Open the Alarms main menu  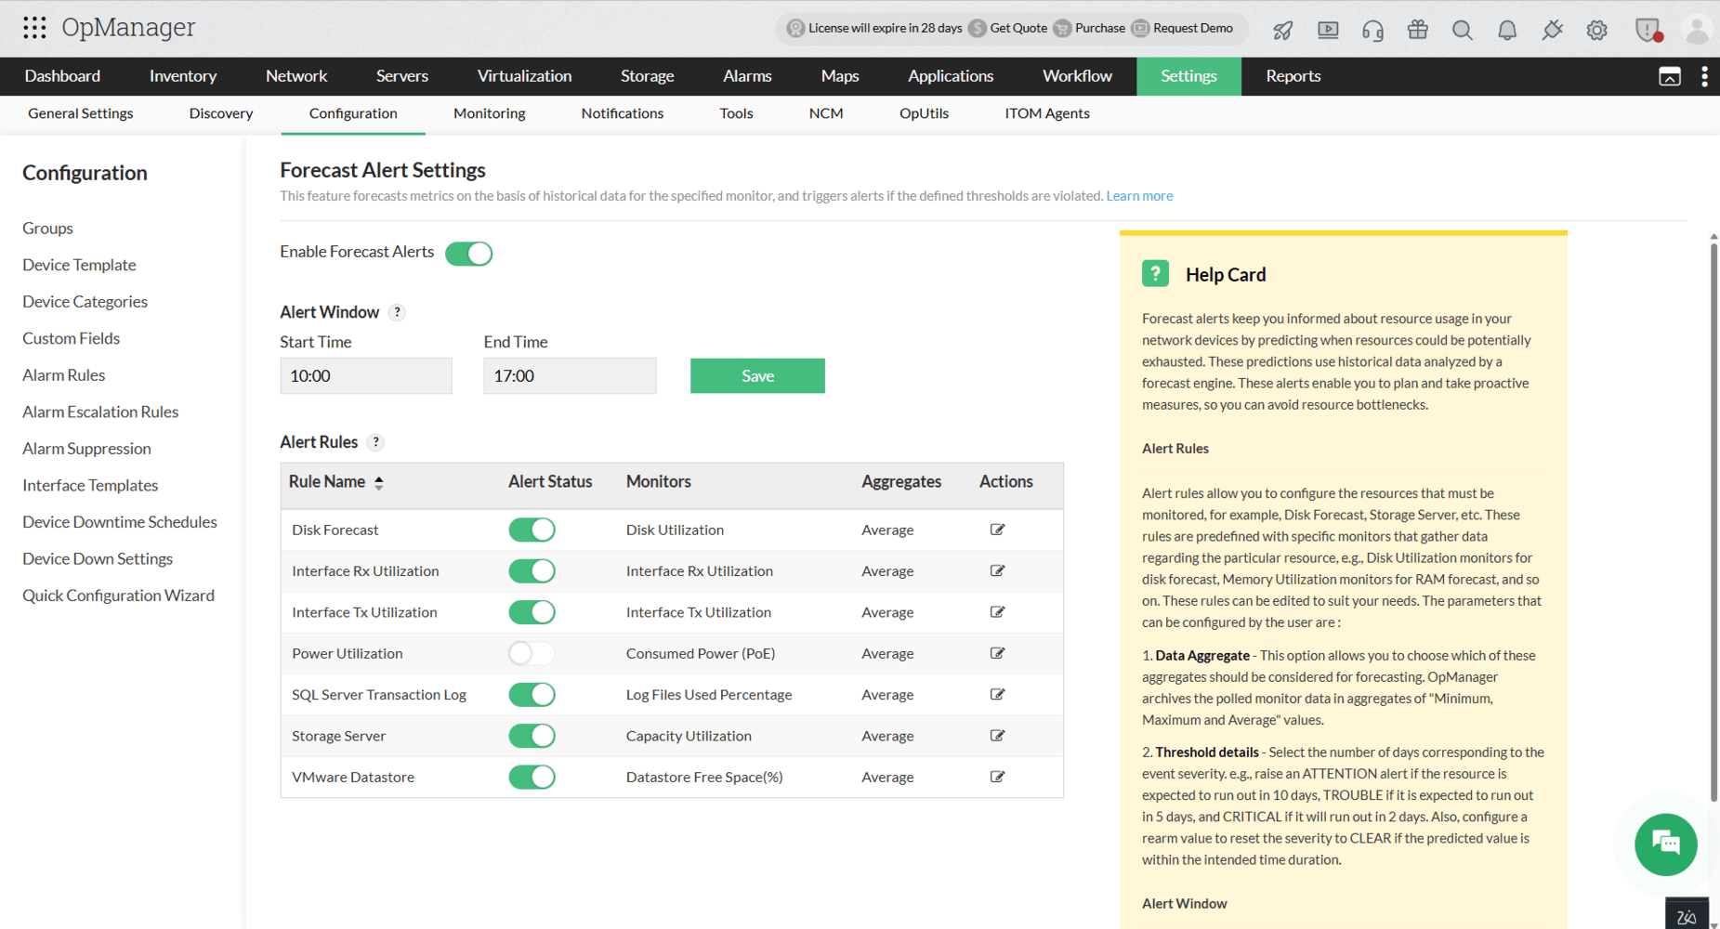(747, 76)
